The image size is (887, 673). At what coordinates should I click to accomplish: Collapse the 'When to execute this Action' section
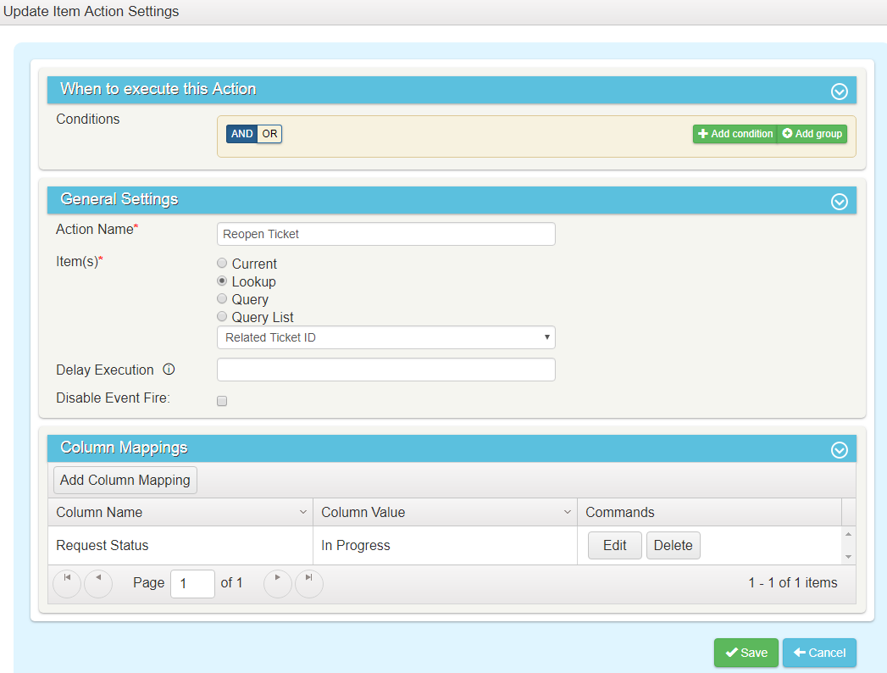tap(839, 91)
